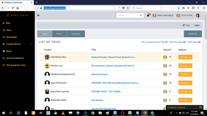Bookmark page with the star icon

(x=128, y=8)
